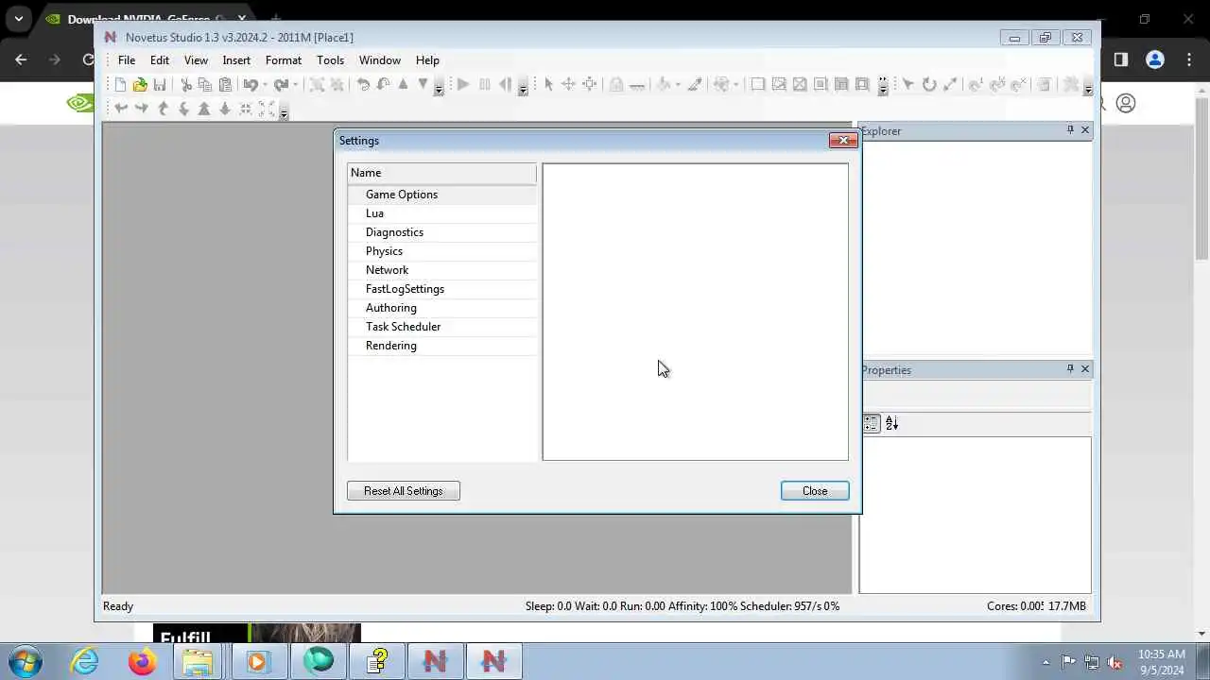The height and width of the screenshot is (680, 1210).
Task: Click the Copy icon in toolbar
Action: (x=204, y=85)
